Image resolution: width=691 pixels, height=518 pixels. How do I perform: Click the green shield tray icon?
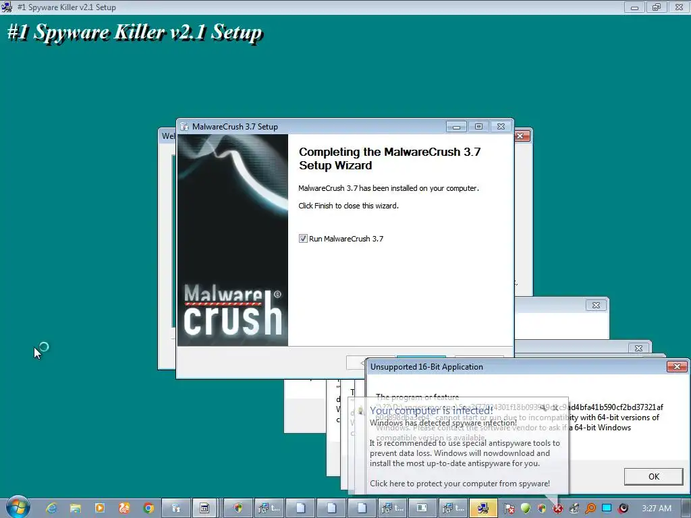click(x=525, y=509)
